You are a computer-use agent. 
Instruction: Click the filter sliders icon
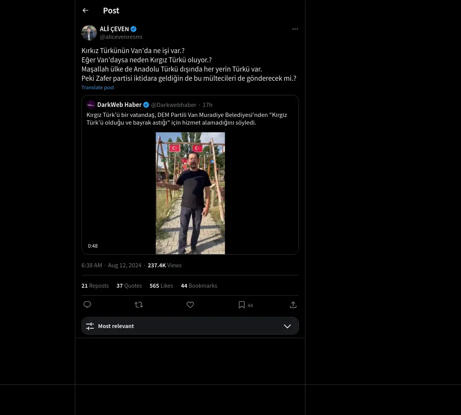(90, 326)
